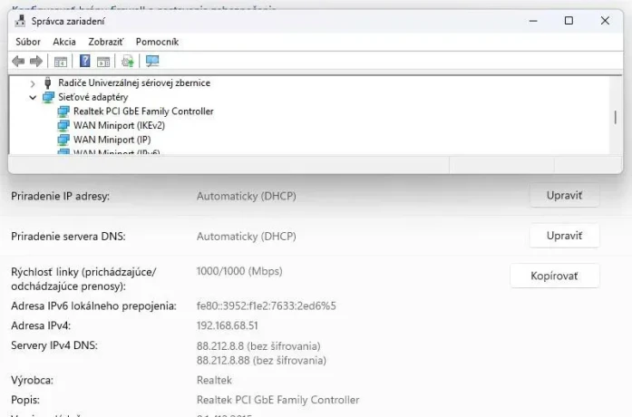Click the WAN Miniport (IP) adapter icon

coord(63,140)
